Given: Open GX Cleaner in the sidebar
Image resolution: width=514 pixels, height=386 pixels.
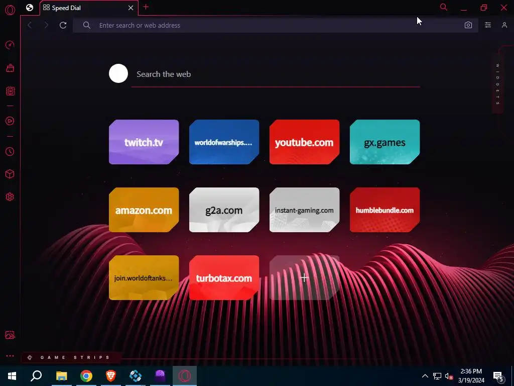Looking at the screenshot, I should point(10,68).
